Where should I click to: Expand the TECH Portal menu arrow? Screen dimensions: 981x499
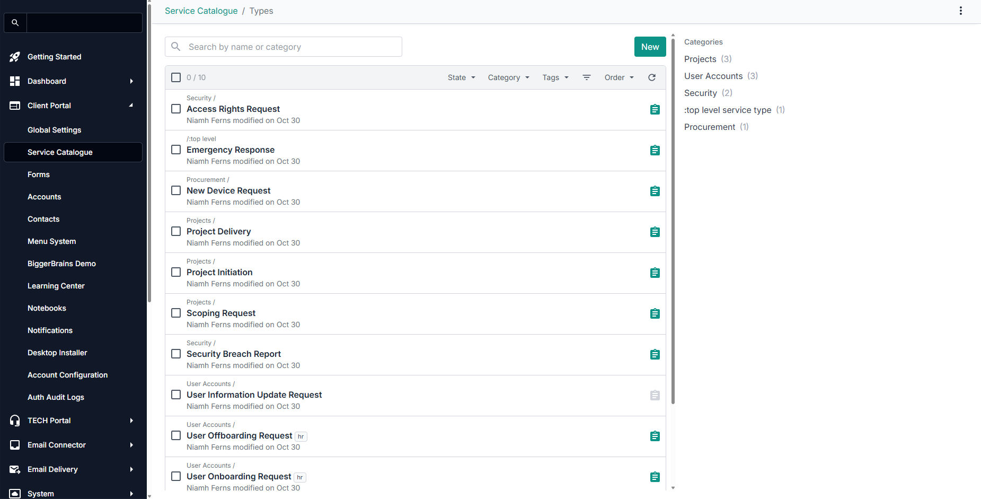pyautogui.click(x=131, y=421)
